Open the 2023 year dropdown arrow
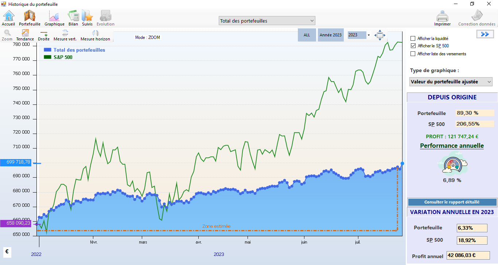 click(369, 35)
